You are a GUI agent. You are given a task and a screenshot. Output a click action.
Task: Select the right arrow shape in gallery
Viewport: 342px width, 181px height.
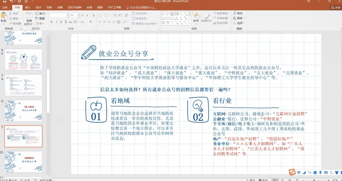click(163, 23)
